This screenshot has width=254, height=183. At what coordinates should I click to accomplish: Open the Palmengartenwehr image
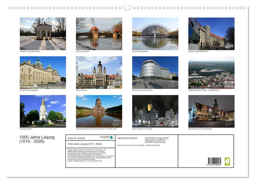coord(99,33)
